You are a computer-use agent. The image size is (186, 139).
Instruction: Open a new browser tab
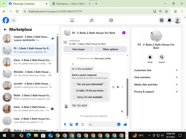96,4
